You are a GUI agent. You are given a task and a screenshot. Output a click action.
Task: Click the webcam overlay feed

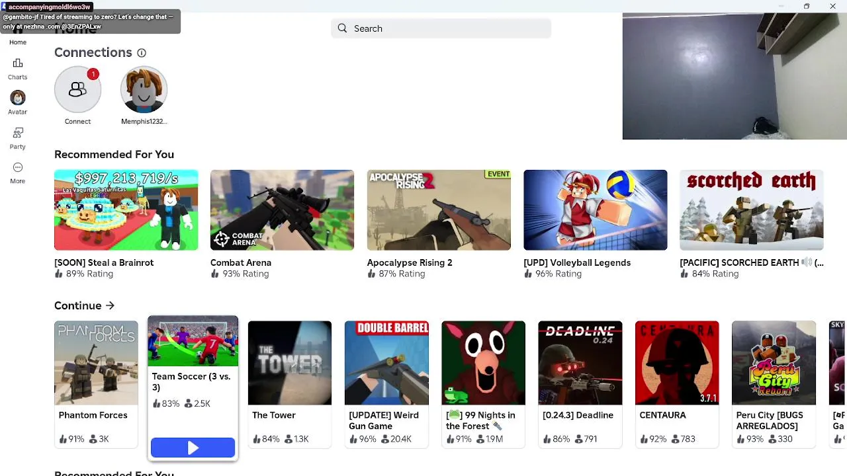point(735,76)
